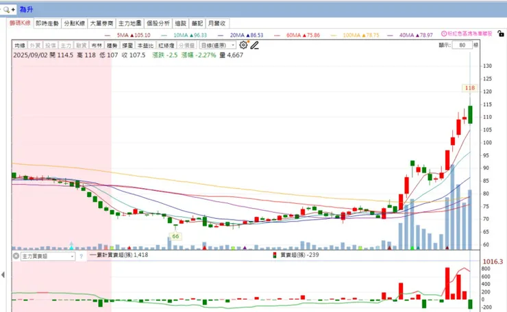Click the 66 low price label
This screenshot has height=312, width=507.
click(175, 236)
